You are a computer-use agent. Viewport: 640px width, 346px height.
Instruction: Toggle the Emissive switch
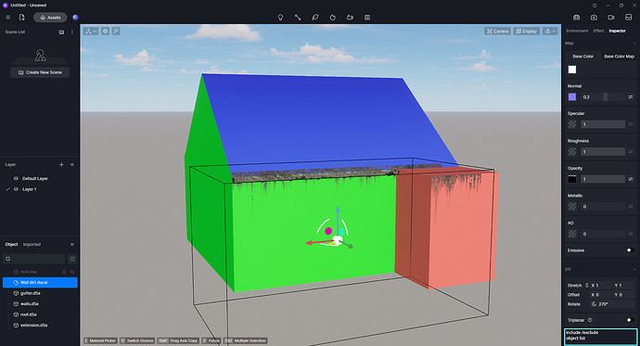click(x=630, y=250)
